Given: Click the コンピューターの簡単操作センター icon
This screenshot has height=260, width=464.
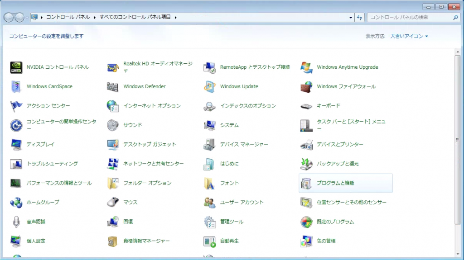Looking at the screenshot, I should click(x=16, y=125).
